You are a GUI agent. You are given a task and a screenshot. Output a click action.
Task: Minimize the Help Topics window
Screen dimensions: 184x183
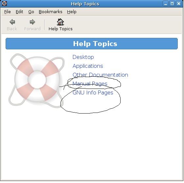point(166,4)
